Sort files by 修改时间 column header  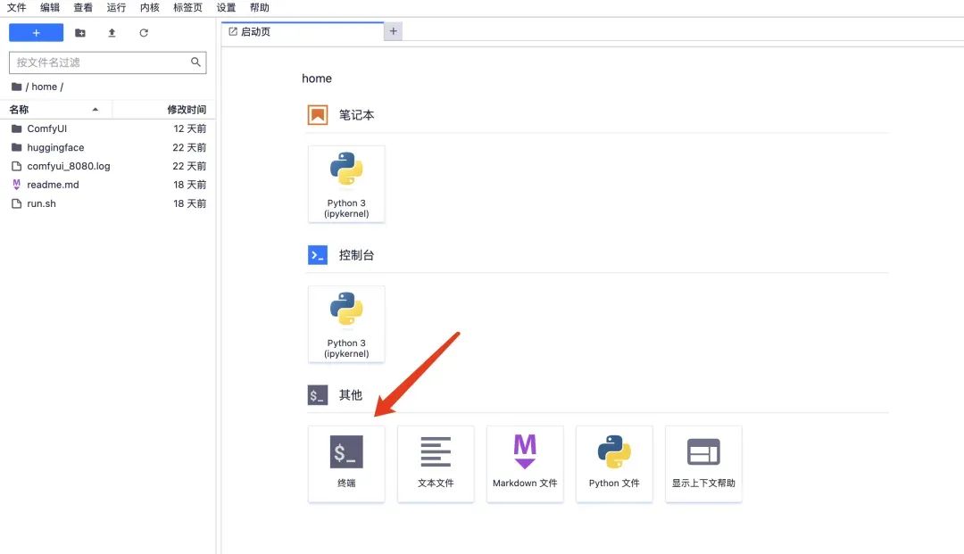pos(186,110)
